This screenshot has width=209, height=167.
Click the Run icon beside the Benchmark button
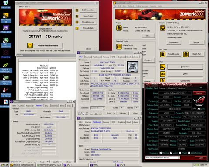[163, 67]
